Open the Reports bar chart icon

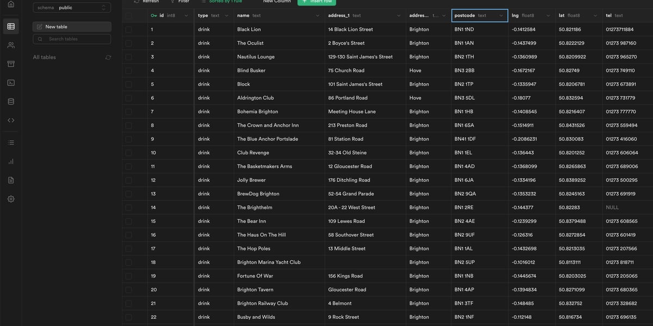(x=11, y=161)
